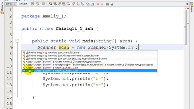The height and width of the screenshot is (109, 194).
Task: Collapse the main method fold marker
Action: coord(18,41)
